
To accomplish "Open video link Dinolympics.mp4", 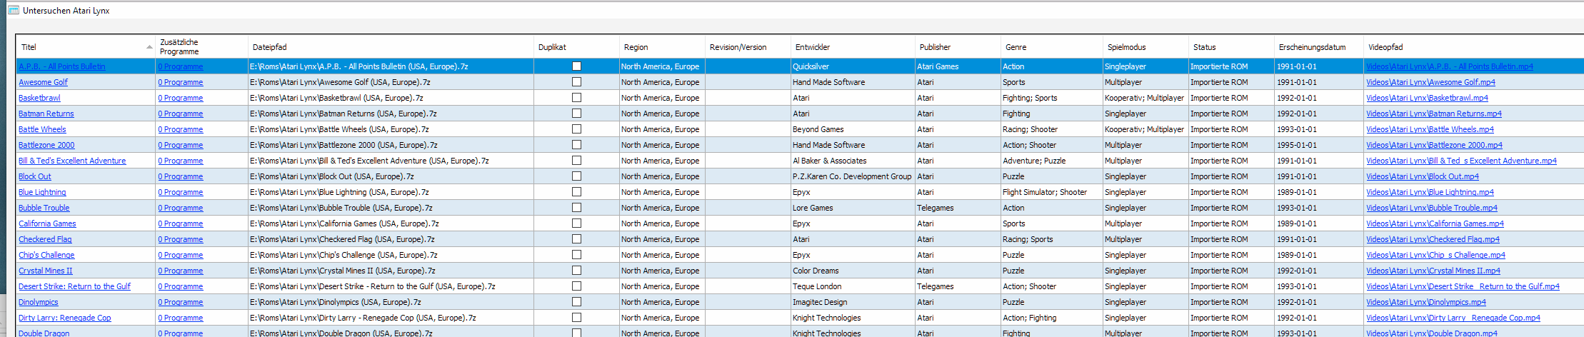I will pos(1426,302).
